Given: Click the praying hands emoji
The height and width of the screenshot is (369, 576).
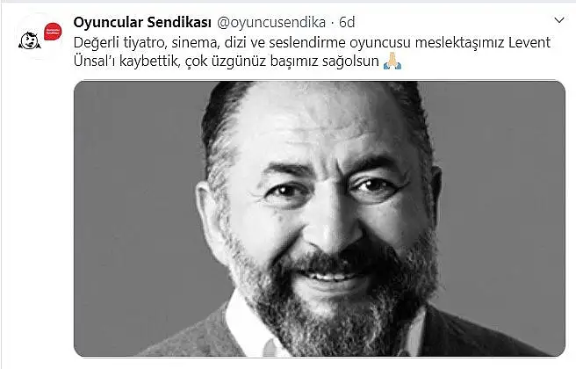Looking at the screenshot, I should pos(392,61).
